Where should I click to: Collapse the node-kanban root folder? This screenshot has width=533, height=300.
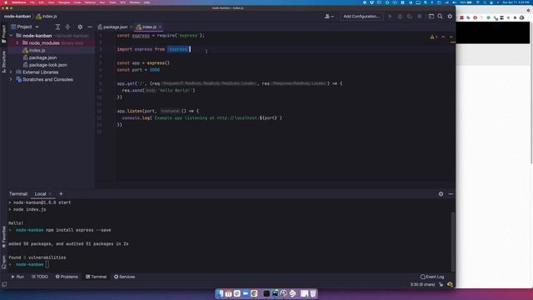tap(11, 36)
